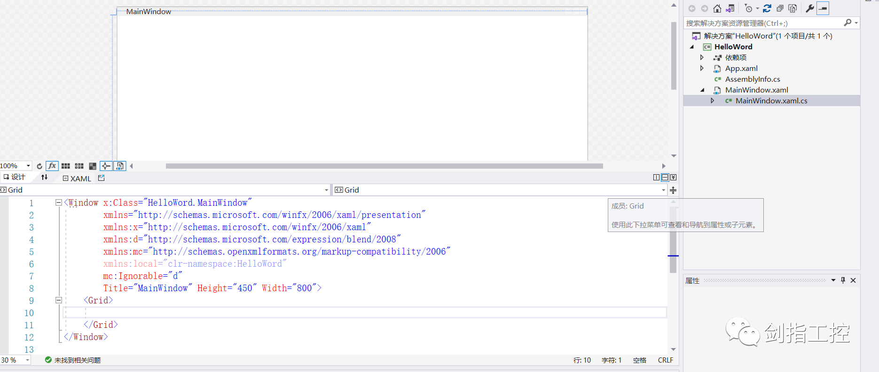Toggle the snap to snaplines icon
The height and width of the screenshot is (372, 879).
[106, 166]
